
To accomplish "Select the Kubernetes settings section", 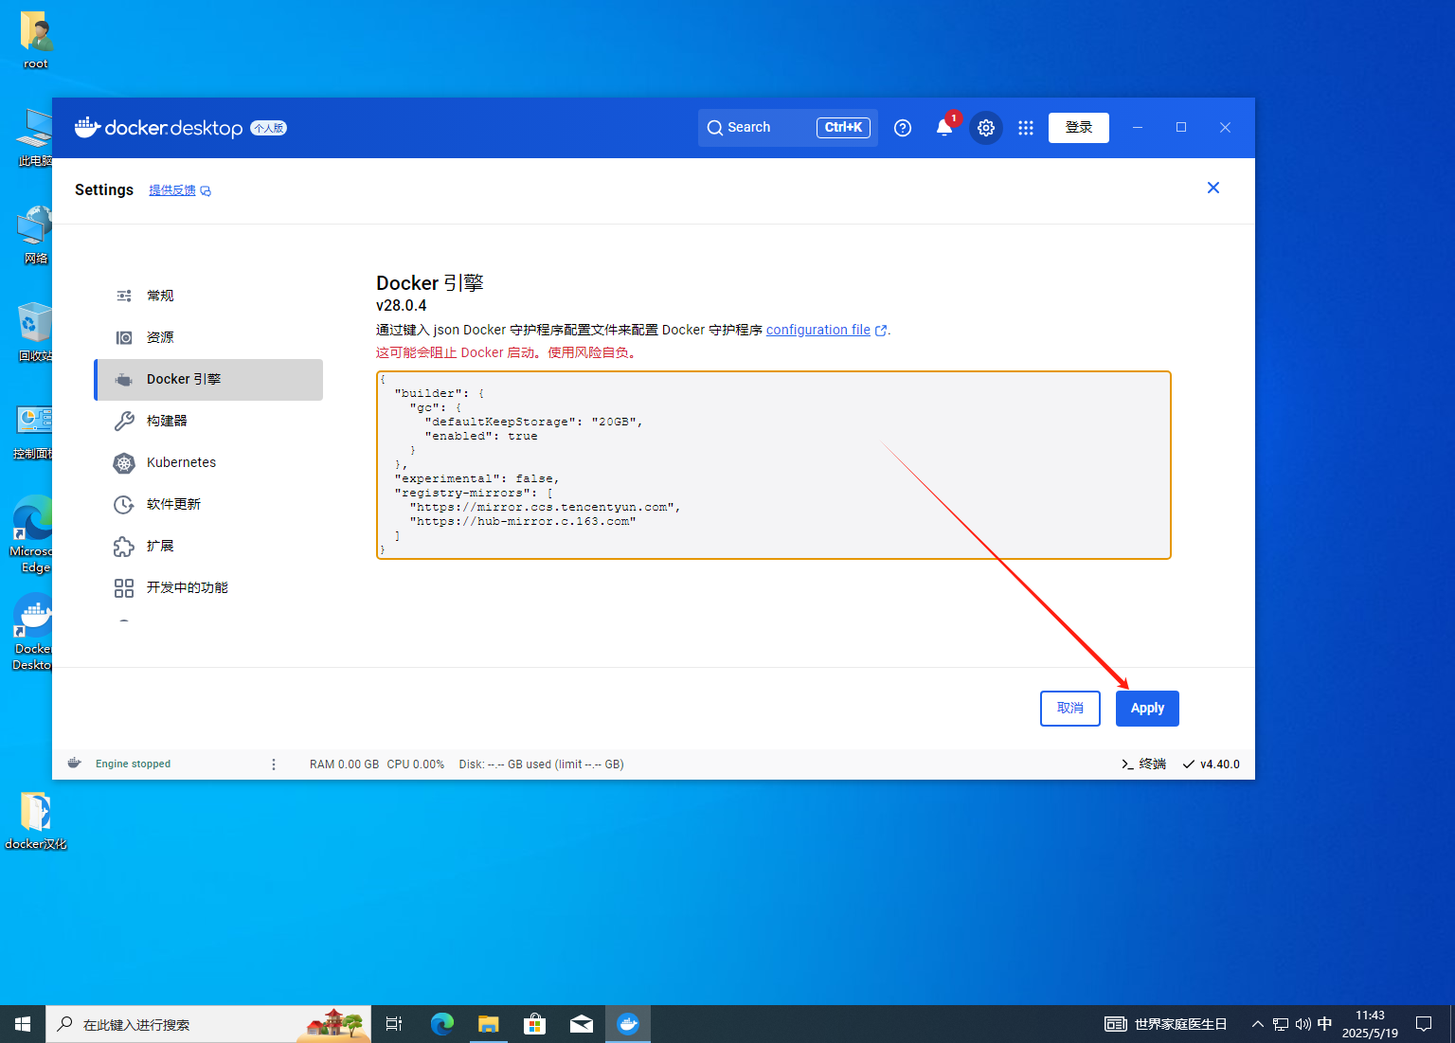I will (x=208, y=462).
